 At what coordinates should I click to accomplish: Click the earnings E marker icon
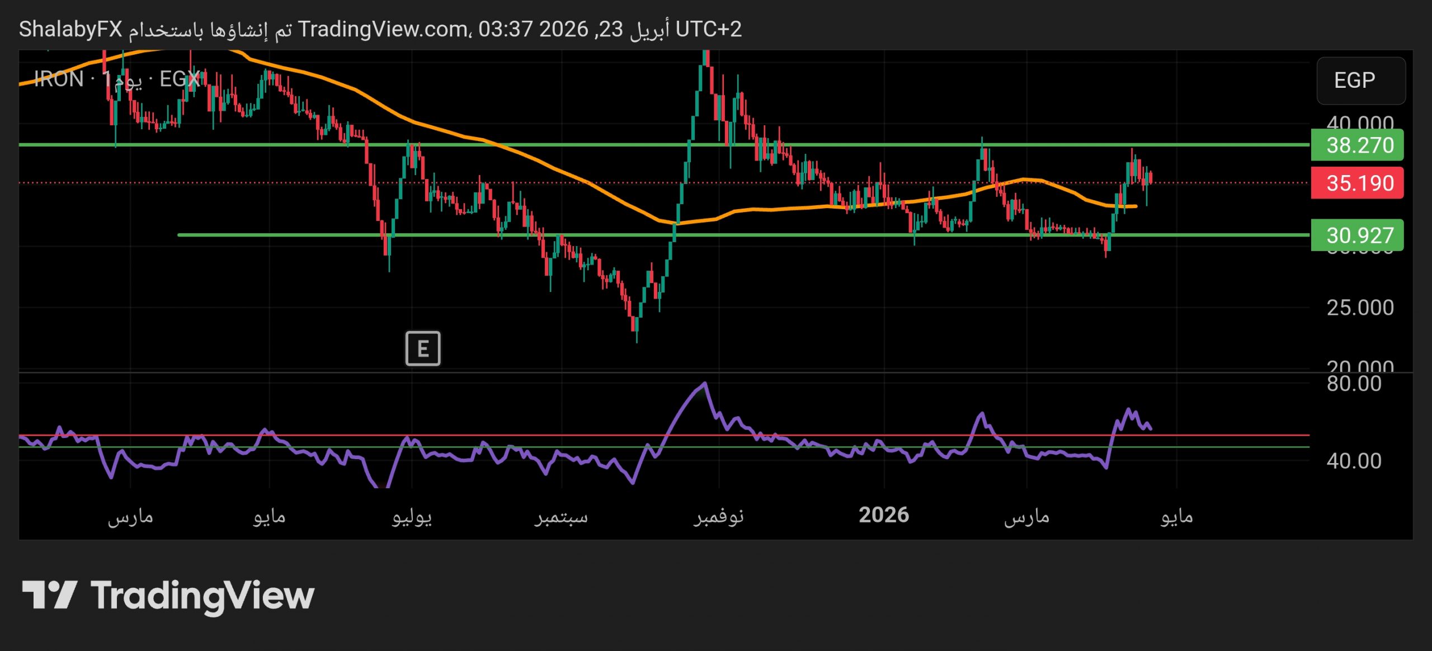click(x=422, y=348)
